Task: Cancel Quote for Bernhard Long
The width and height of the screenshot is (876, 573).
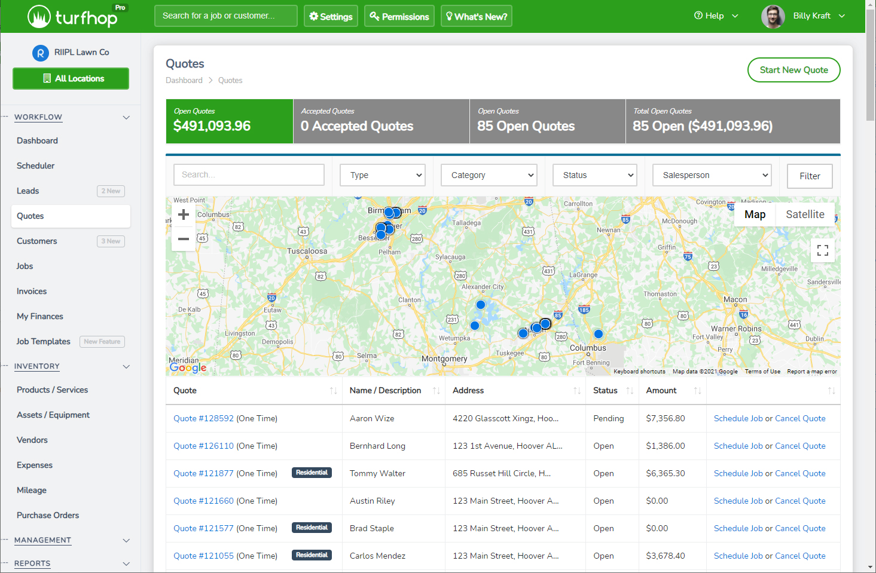Action: pos(800,446)
